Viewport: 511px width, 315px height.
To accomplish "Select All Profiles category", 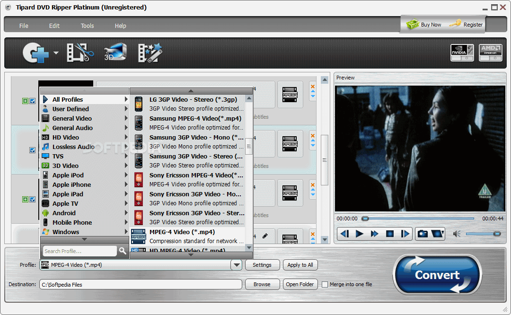I will click(85, 99).
